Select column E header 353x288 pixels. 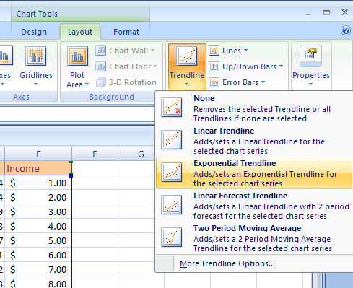click(38, 154)
